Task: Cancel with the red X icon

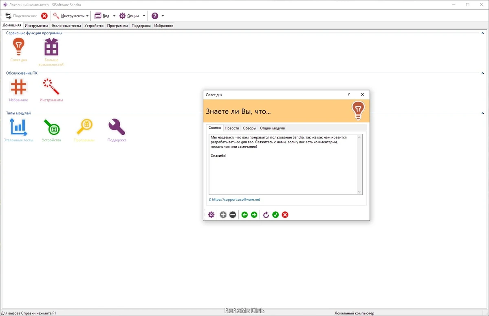Action: click(285, 215)
